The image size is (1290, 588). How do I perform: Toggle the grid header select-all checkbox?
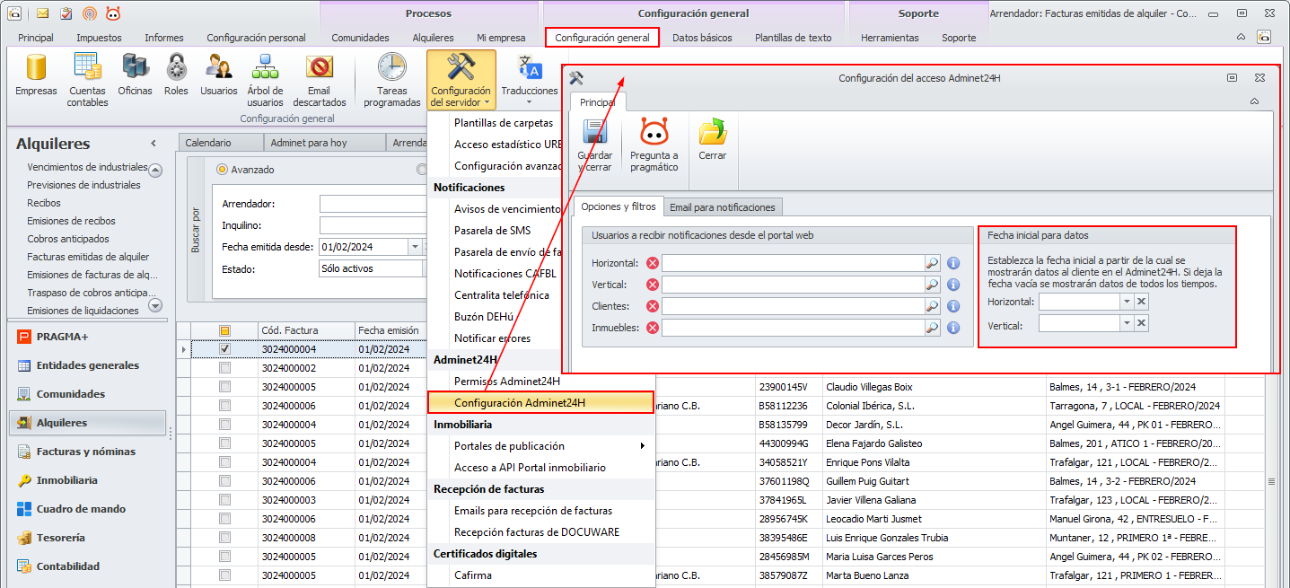(225, 330)
